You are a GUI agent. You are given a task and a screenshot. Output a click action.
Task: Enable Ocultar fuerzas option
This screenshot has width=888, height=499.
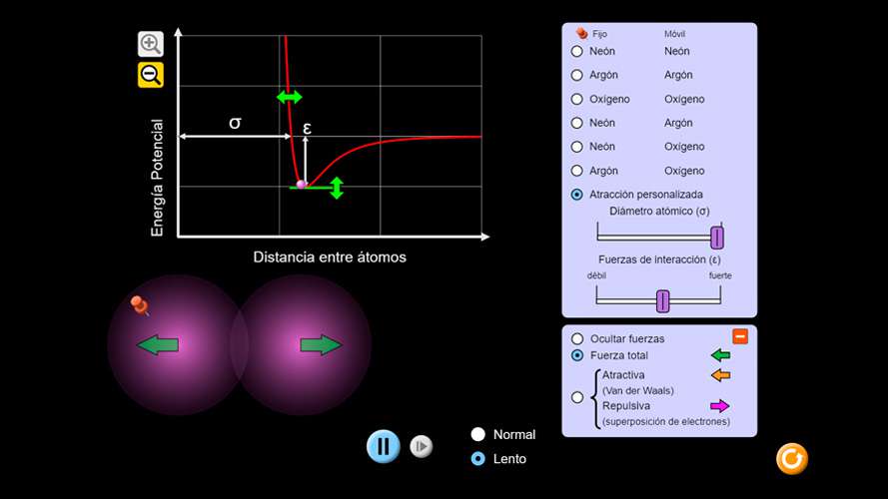[577, 339]
